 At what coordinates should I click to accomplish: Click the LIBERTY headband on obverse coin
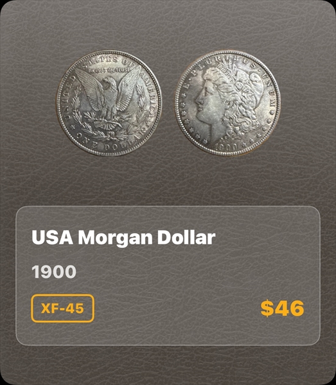[x=227, y=73]
